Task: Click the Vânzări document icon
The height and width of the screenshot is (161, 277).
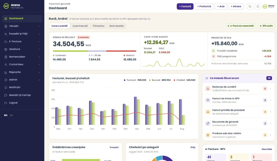Action: pyautogui.click(x=6, y=26)
